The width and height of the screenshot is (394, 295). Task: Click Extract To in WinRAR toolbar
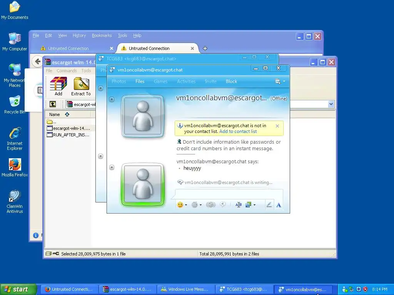81,86
